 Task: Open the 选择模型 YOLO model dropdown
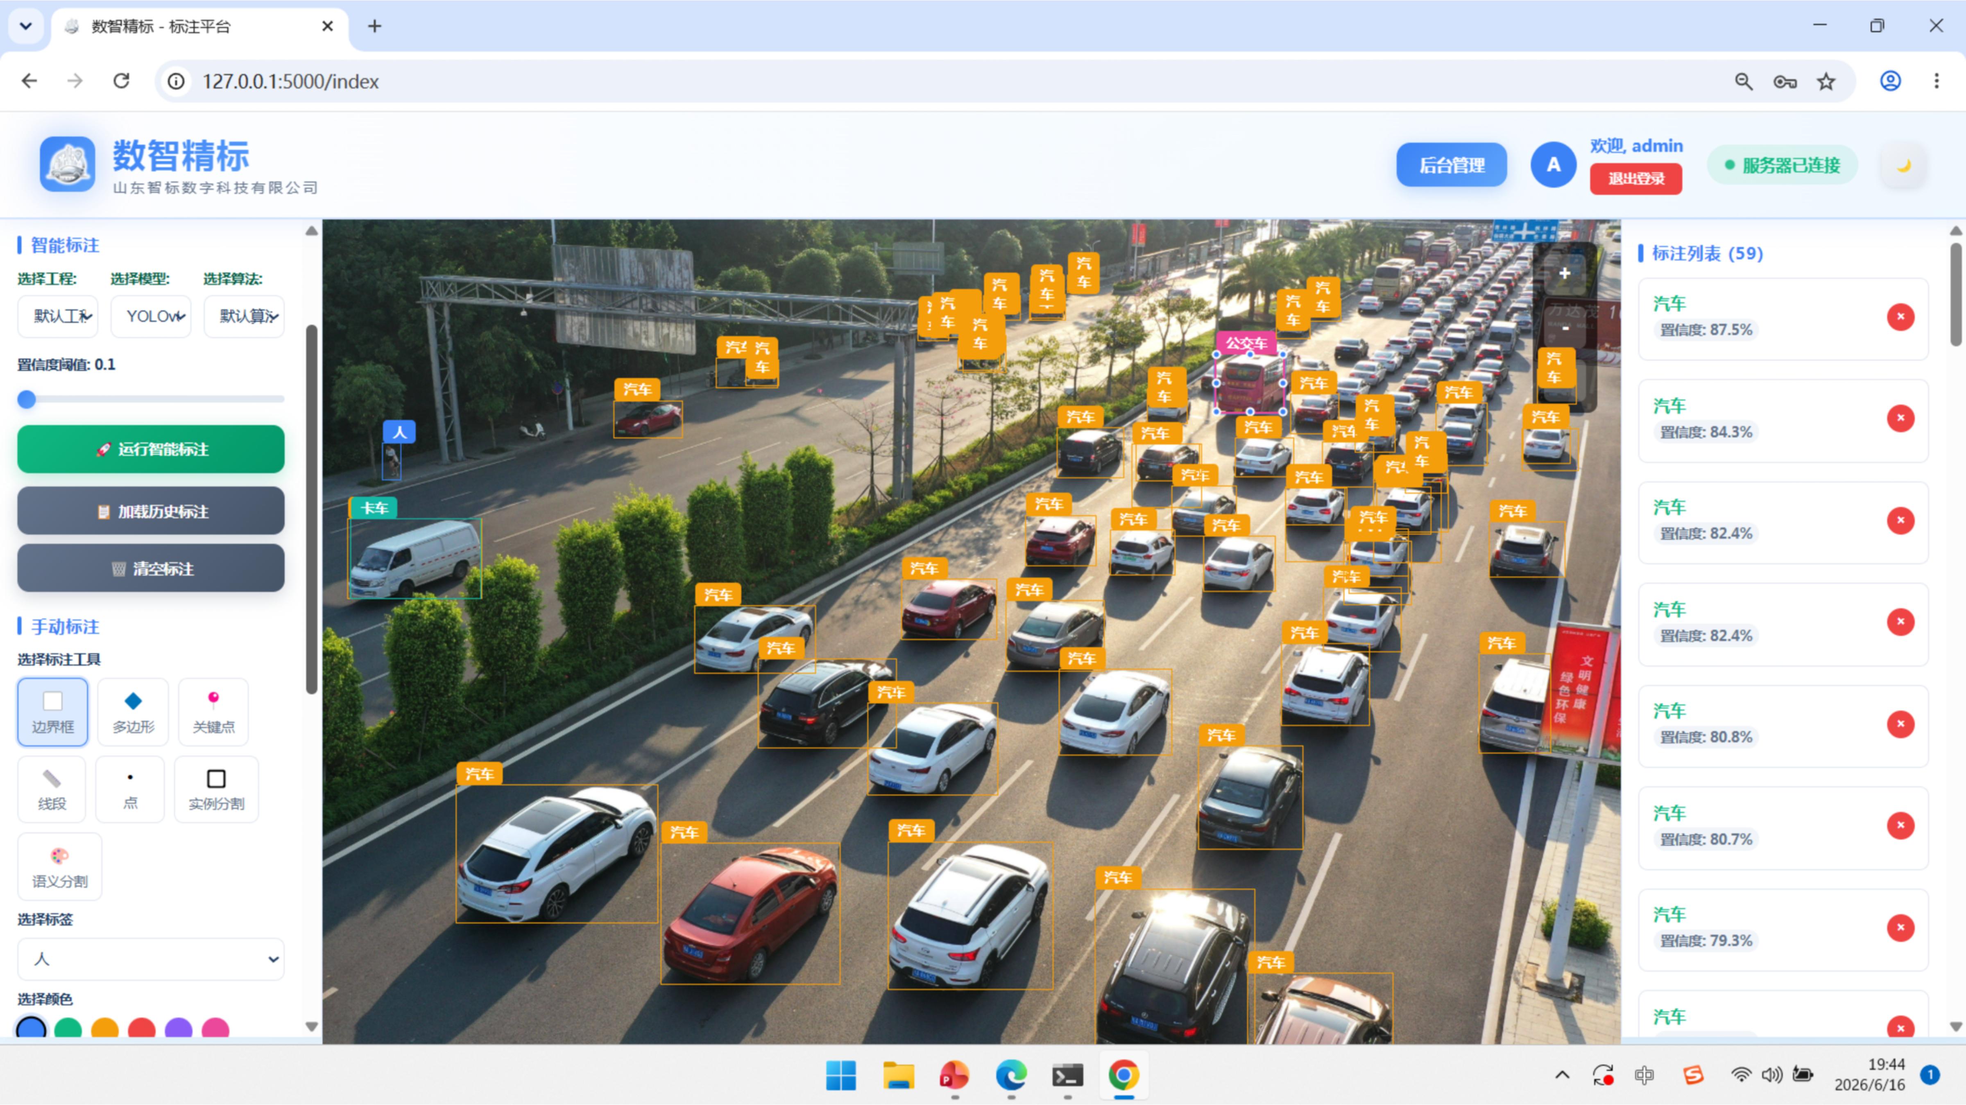tap(151, 316)
